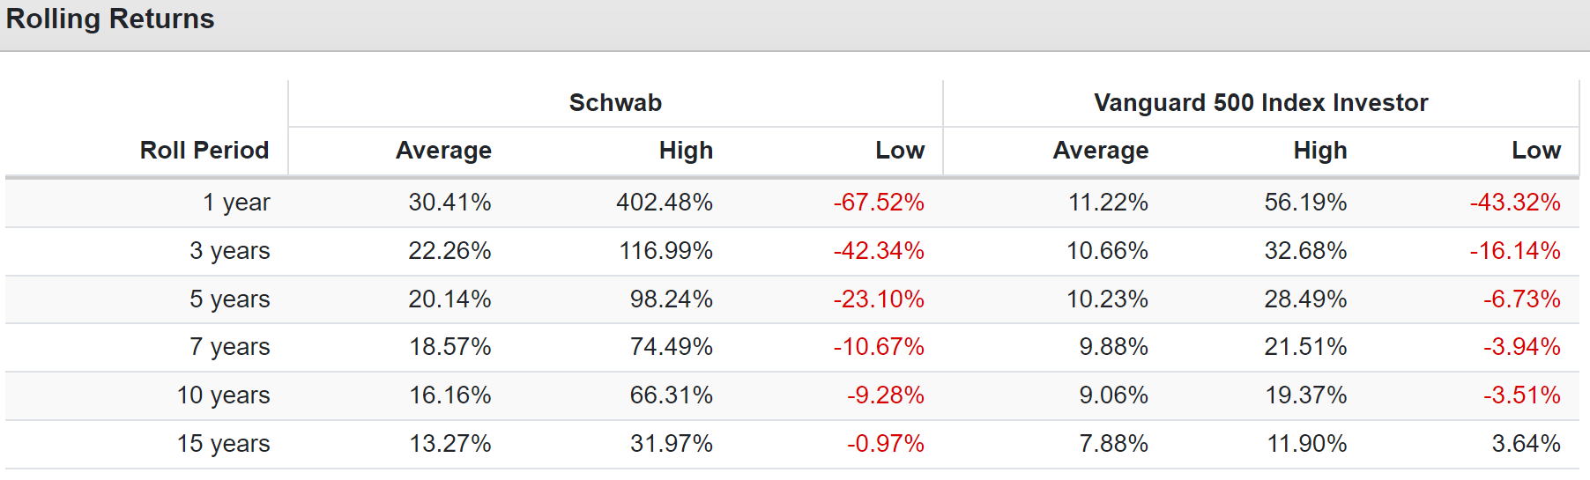Select Vanguard 500 Index Investor header

(1260, 103)
